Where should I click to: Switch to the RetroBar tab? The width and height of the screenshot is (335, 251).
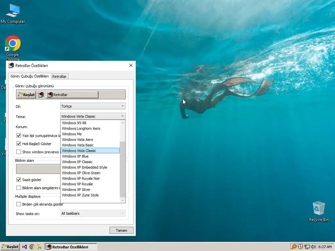coord(60,76)
